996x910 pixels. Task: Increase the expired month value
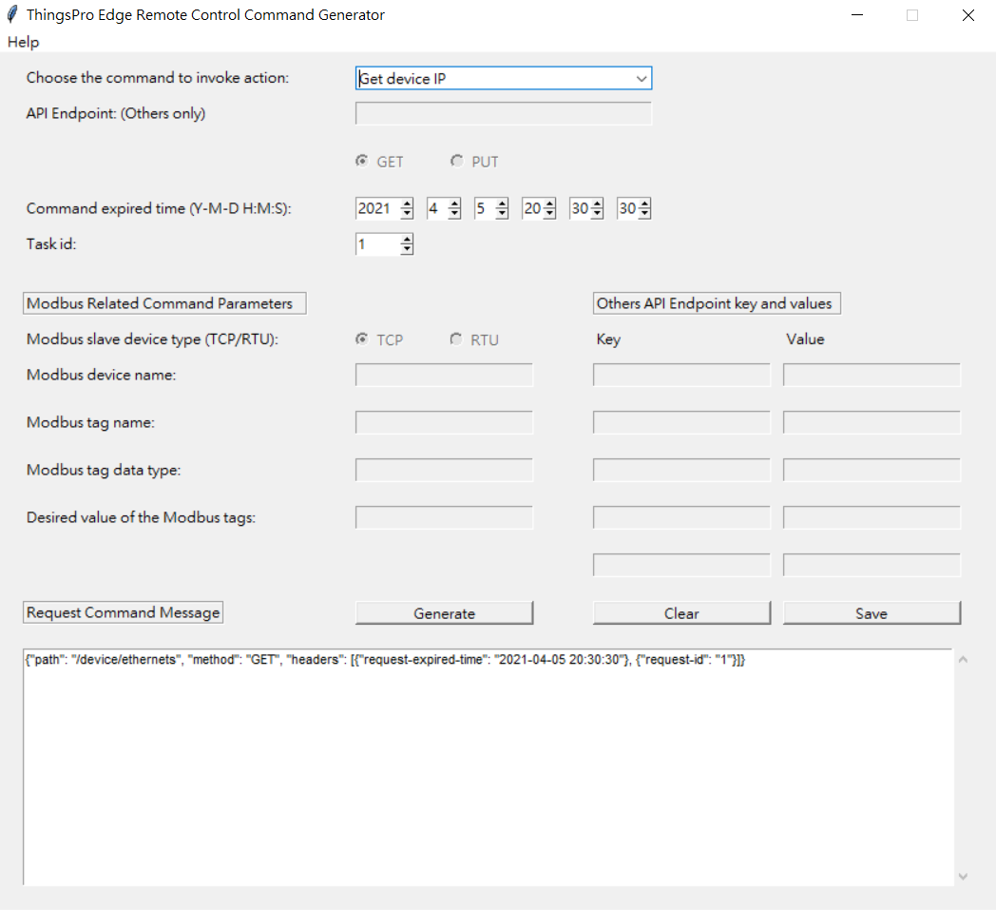pos(454,203)
